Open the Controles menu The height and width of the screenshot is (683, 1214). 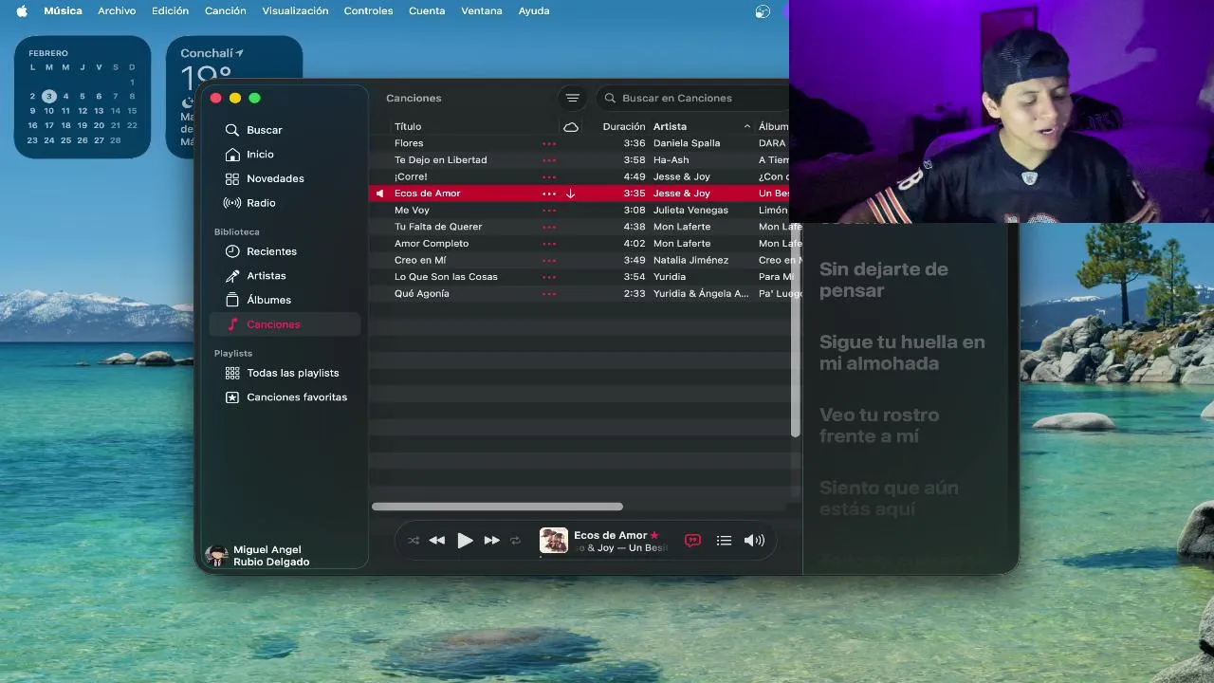[368, 10]
